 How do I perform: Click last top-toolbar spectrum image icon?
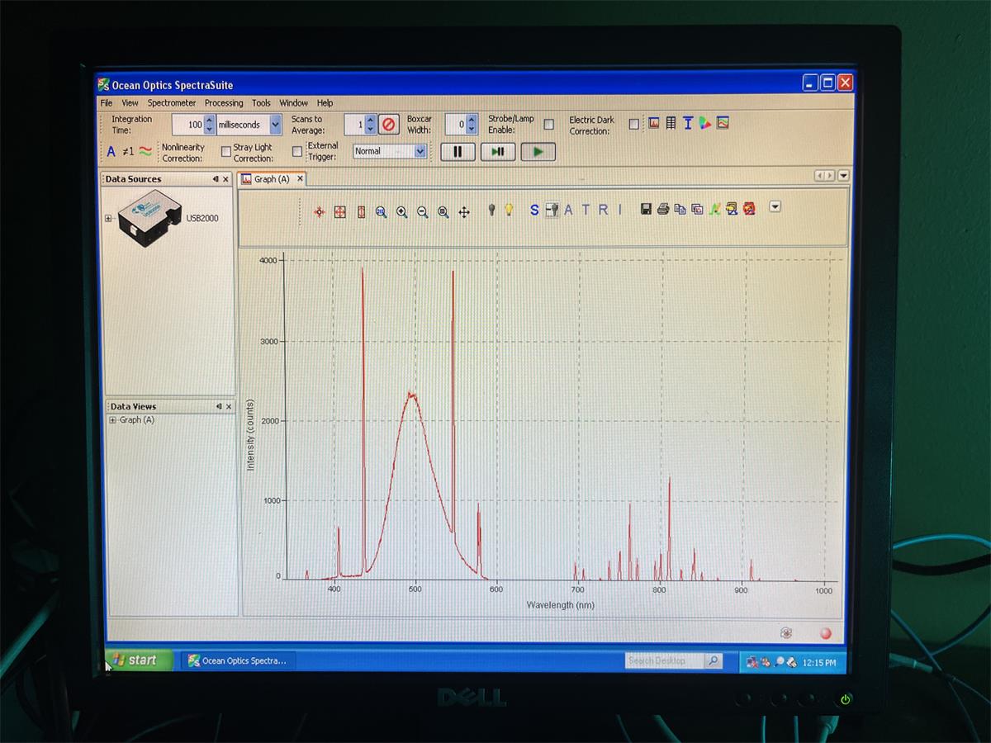coord(723,123)
